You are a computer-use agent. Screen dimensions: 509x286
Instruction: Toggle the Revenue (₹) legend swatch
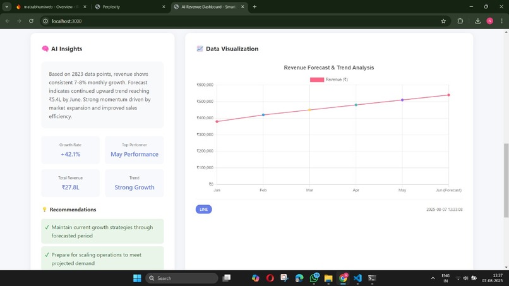pyautogui.click(x=317, y=80)
